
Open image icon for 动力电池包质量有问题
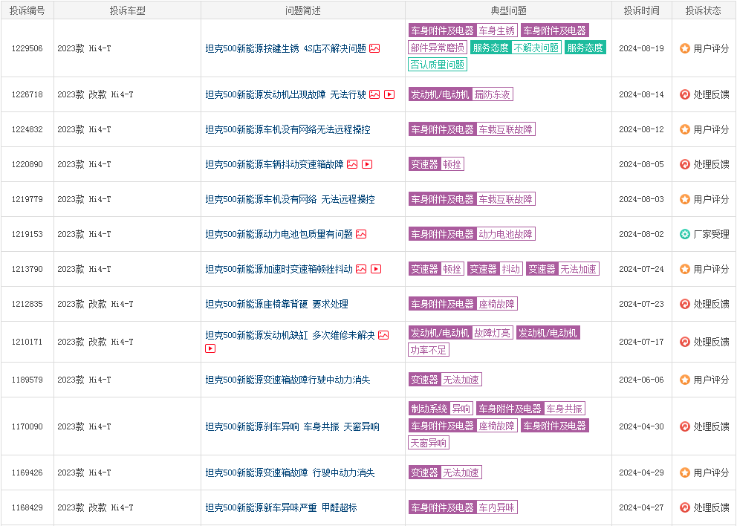(x=361, y=234)
